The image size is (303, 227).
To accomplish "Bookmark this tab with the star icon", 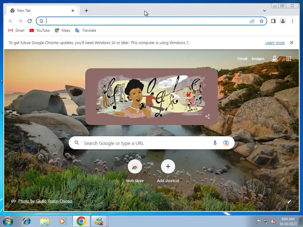I will tap(262, 21).
